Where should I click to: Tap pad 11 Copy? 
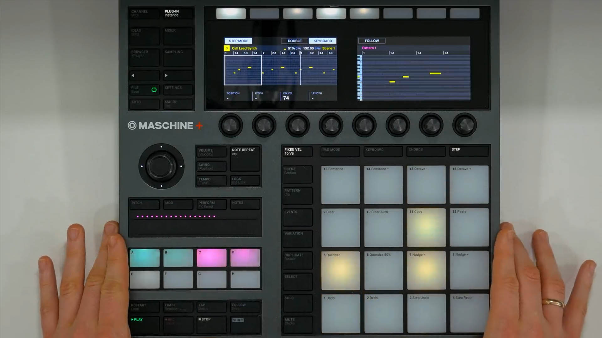tap(426, 228)
